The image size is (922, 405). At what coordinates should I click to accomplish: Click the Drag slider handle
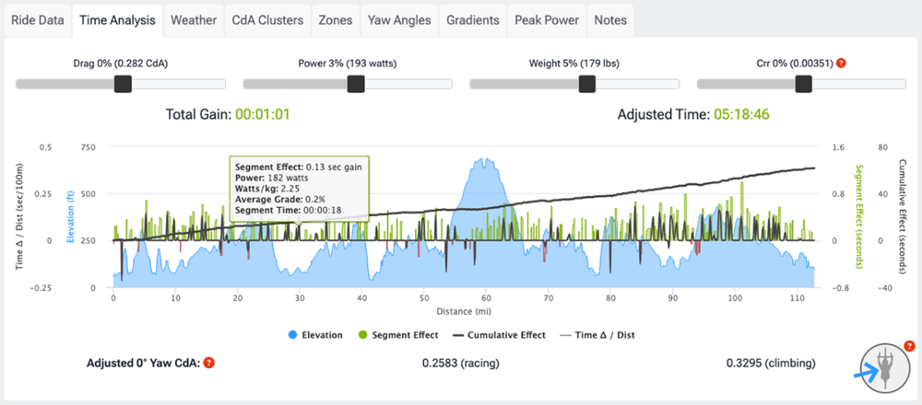pyautogui.click(x=123, y=85)
